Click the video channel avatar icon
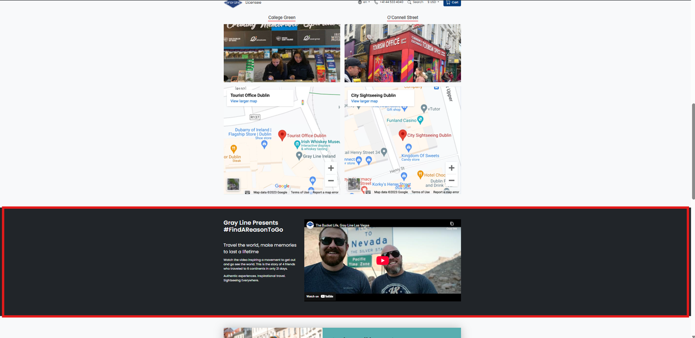 click(x=310, y=225)
